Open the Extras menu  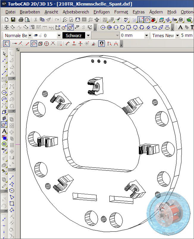pyautogui.click(x=139, y=12)
